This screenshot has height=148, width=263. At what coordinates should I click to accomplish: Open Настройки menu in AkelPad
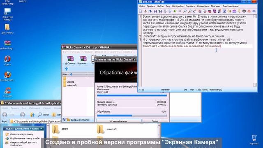(x=178, y=6)
